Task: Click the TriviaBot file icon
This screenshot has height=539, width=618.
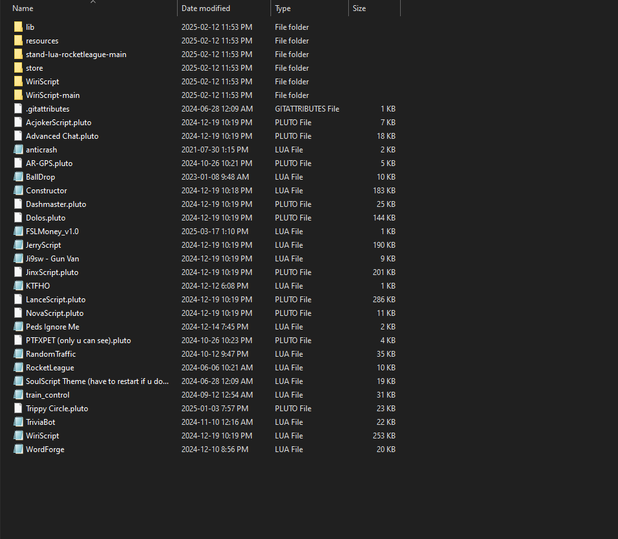Action: point(18,422)
